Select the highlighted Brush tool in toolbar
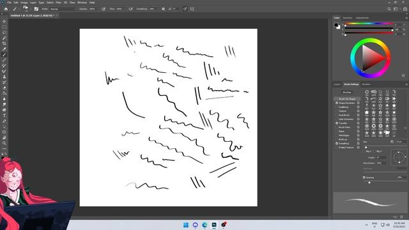This screenshot has height=230, width=409. click(4, 54)
